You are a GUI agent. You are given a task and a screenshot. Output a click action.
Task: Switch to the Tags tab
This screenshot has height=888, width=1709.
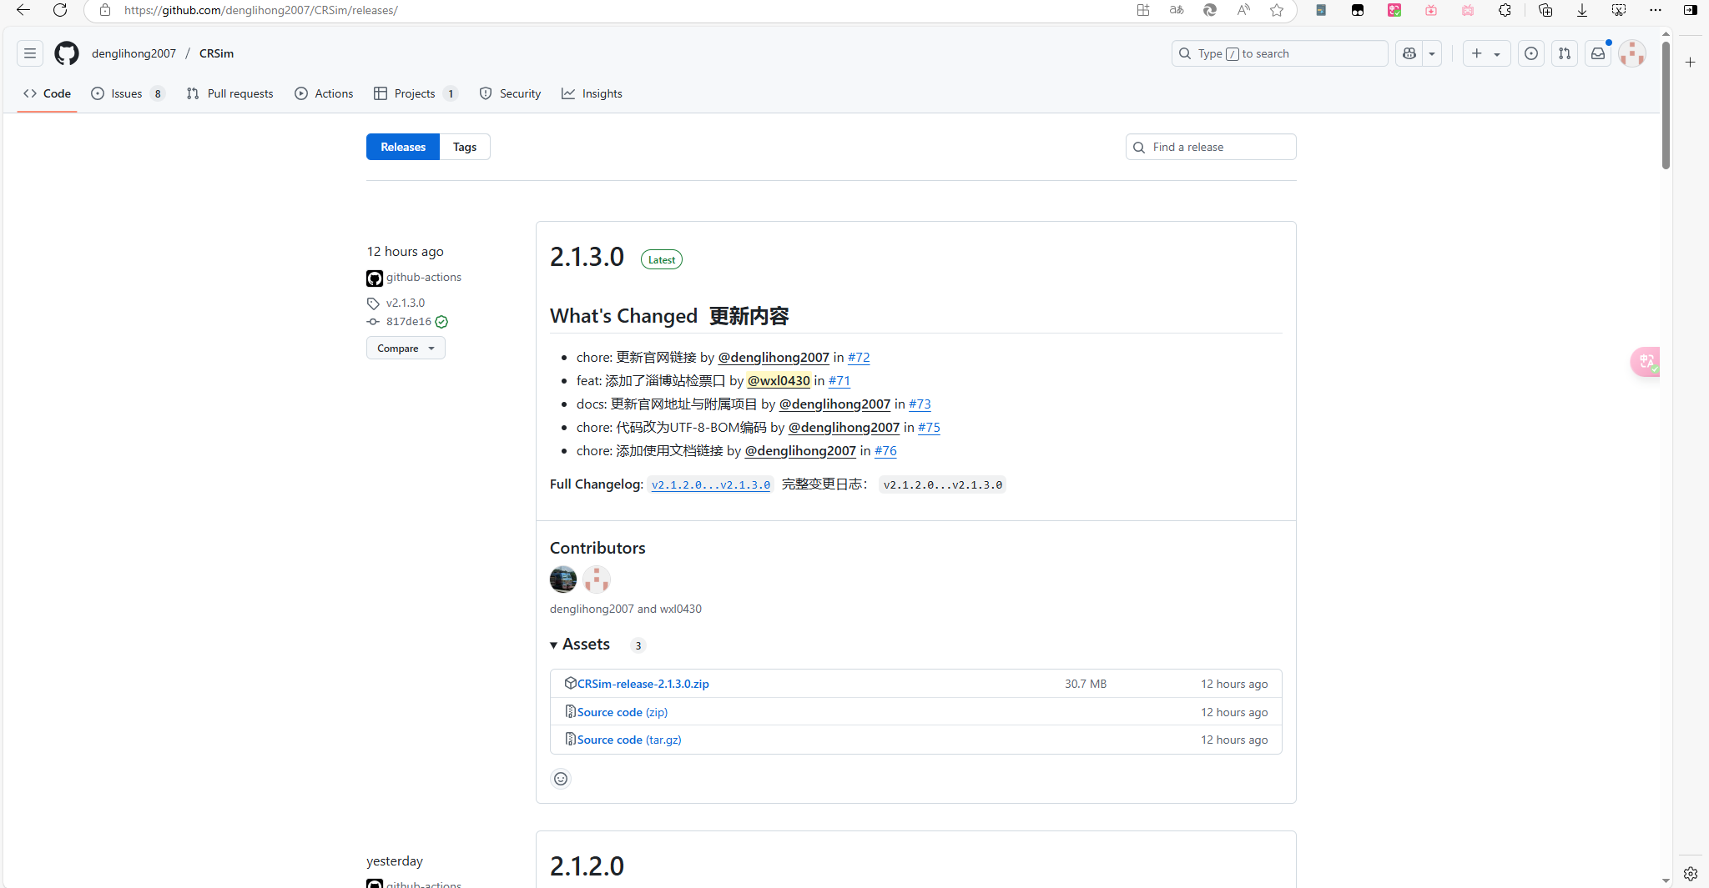(465, 147)
